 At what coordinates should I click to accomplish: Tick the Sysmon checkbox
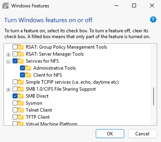click(x=15, y=103)
